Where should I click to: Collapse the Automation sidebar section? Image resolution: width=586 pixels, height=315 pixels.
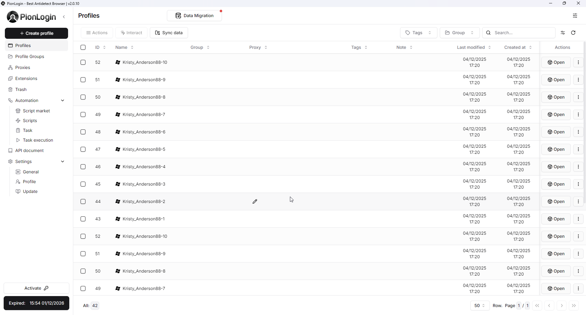[63, 100]
